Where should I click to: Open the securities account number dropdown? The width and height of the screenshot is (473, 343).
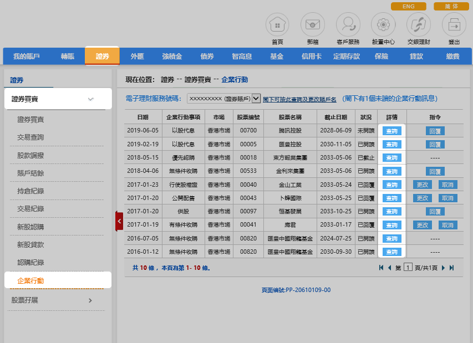tap(256, 99)
